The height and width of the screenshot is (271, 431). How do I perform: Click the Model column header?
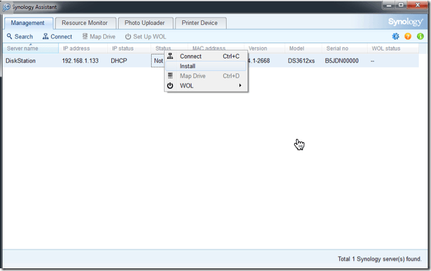coord(304,49)
